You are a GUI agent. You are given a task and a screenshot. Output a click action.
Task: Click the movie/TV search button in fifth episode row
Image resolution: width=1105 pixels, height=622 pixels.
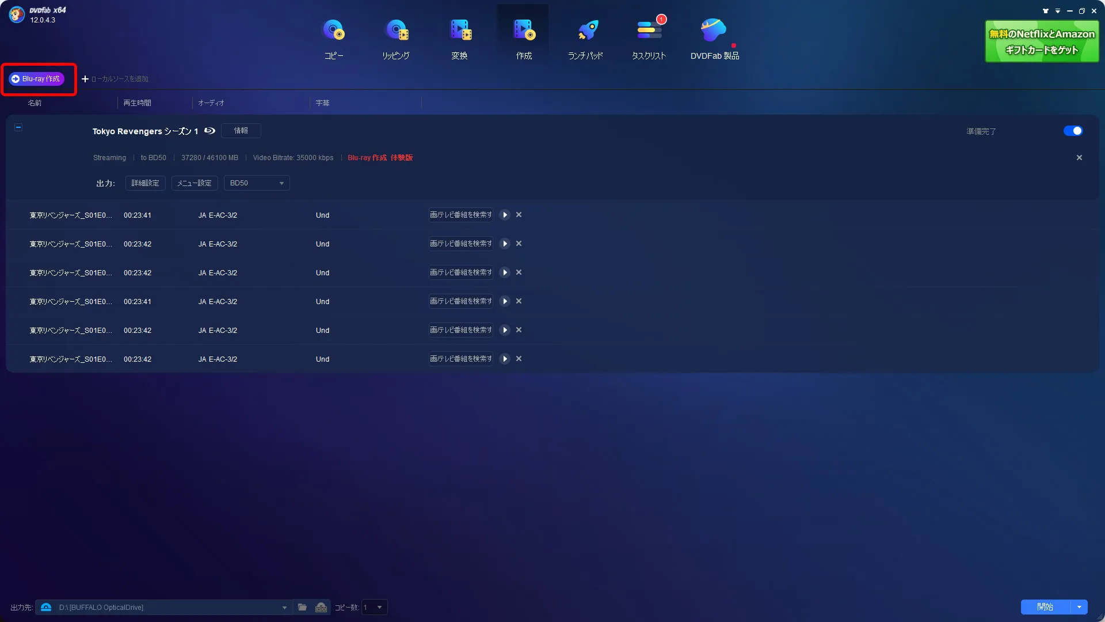click(x=461, y=330)
